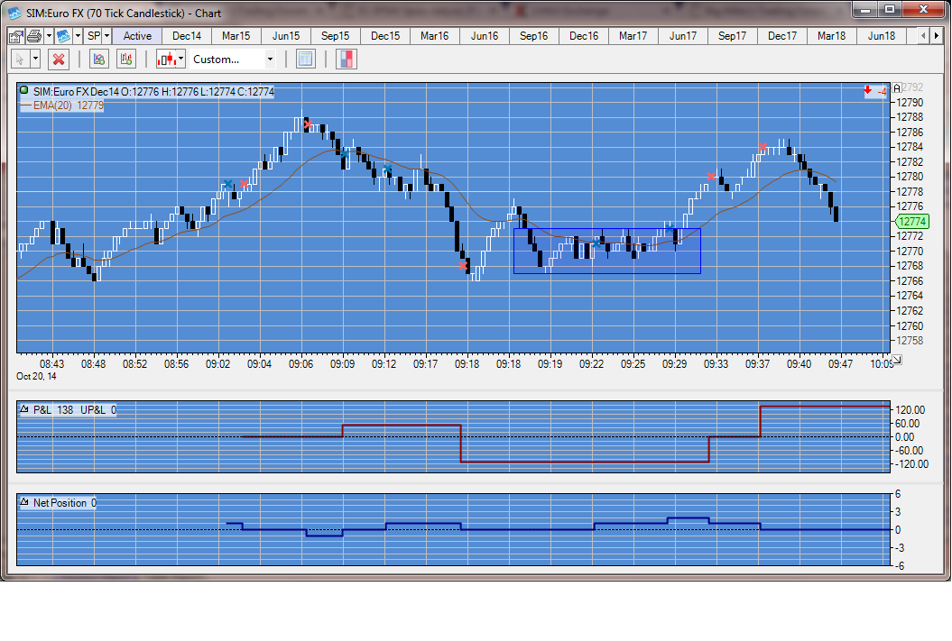The image size is (952, 641).
Task: Select the Mar18 contract tab
Action: pyautogui.click(x=832, y=36)
